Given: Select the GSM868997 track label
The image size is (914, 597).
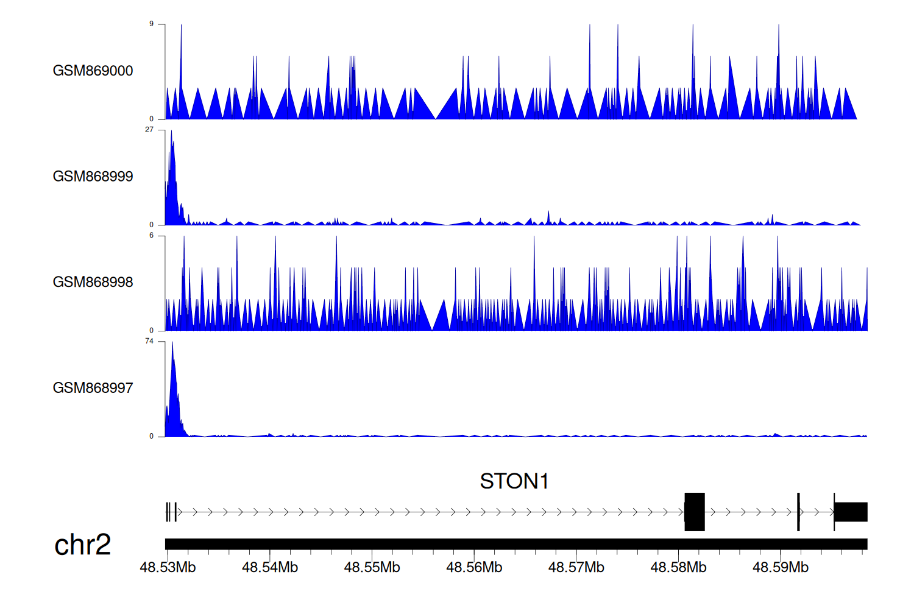Looking at the screenshot, I should (x=93, y=388).
